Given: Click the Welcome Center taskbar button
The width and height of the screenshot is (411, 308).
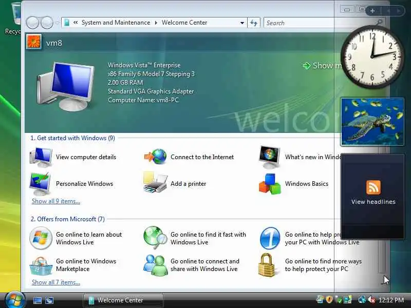Looking at the screenshot, I should pos(123,300).
